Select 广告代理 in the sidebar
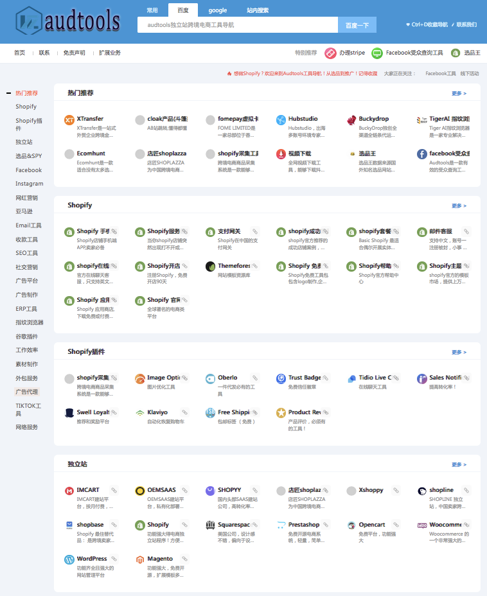Screen dimensions: 487x596 26,392
